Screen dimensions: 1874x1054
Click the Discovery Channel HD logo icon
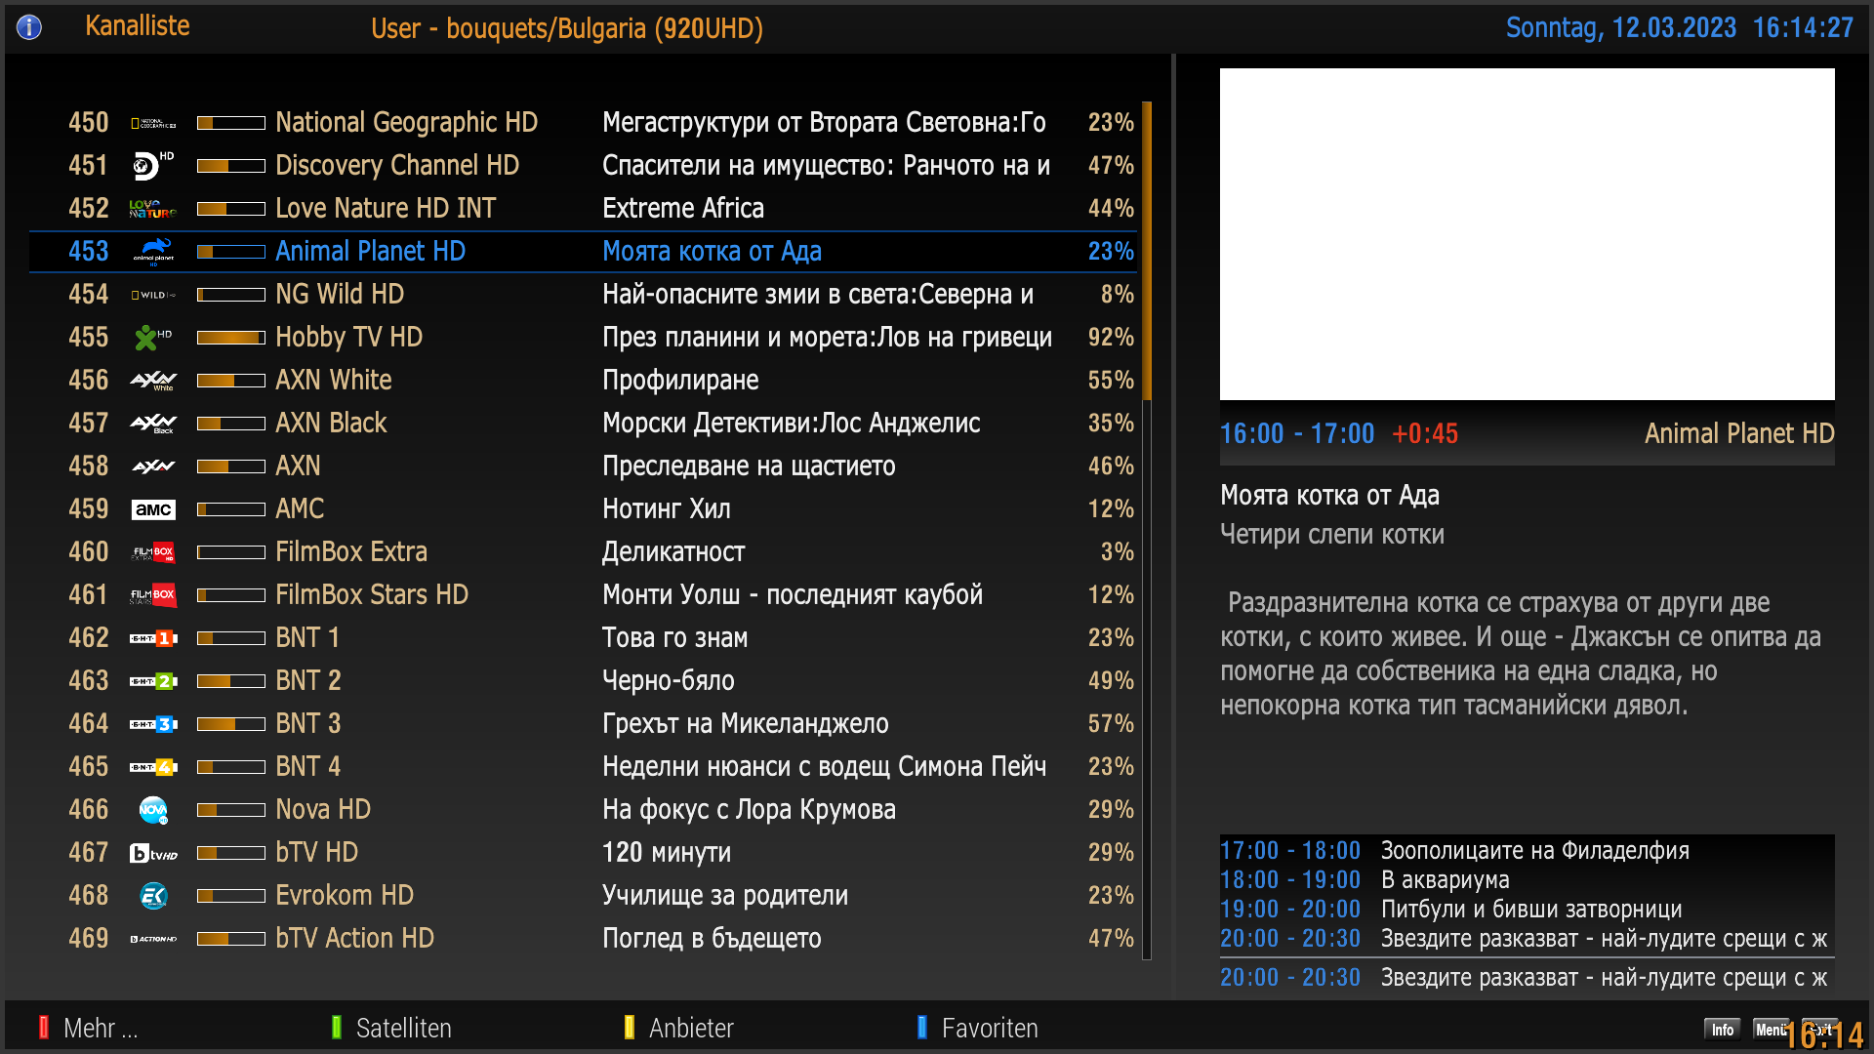coord(152,166)
